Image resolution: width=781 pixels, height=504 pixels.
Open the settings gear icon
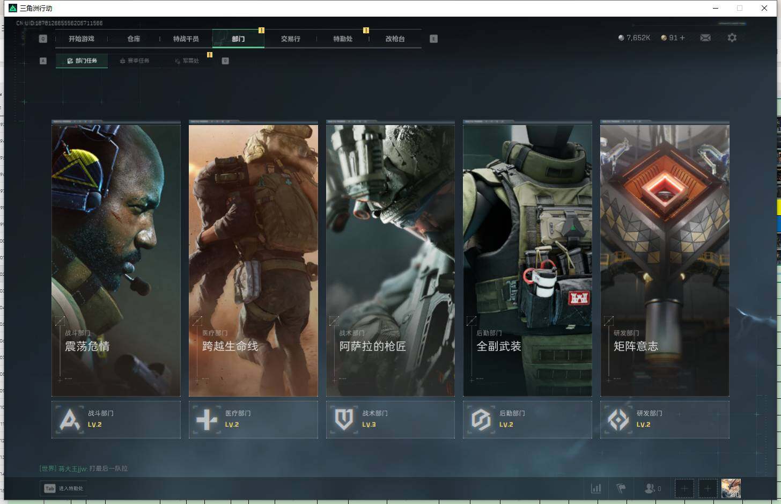click(732, 38)
